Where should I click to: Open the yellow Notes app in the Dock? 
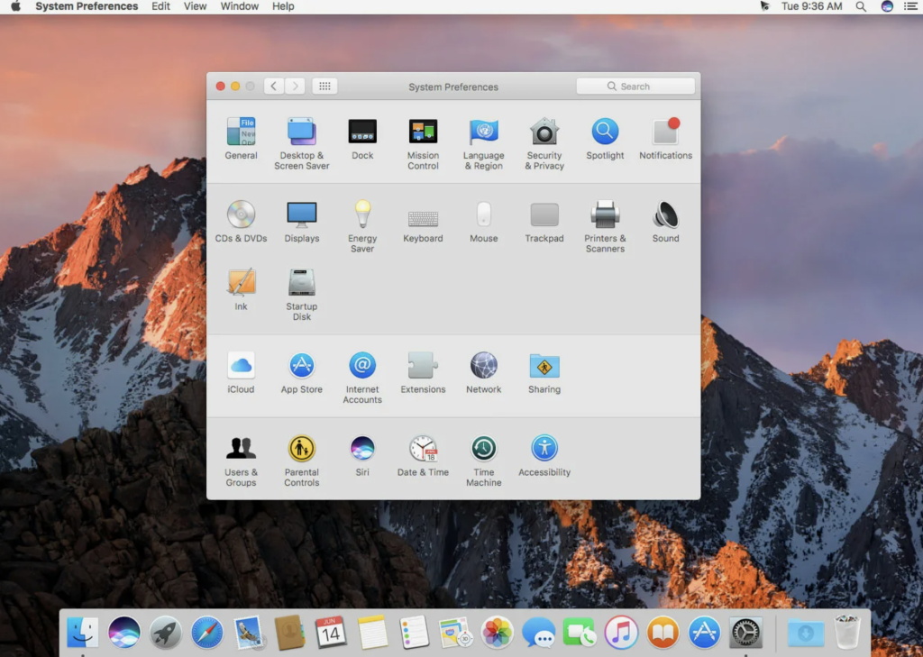pyautogui.click(x=372, y=633)
